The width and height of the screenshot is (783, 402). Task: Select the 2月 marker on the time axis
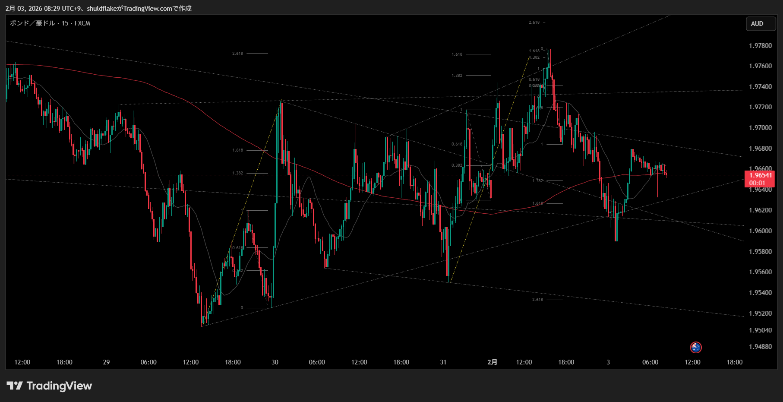492,362
